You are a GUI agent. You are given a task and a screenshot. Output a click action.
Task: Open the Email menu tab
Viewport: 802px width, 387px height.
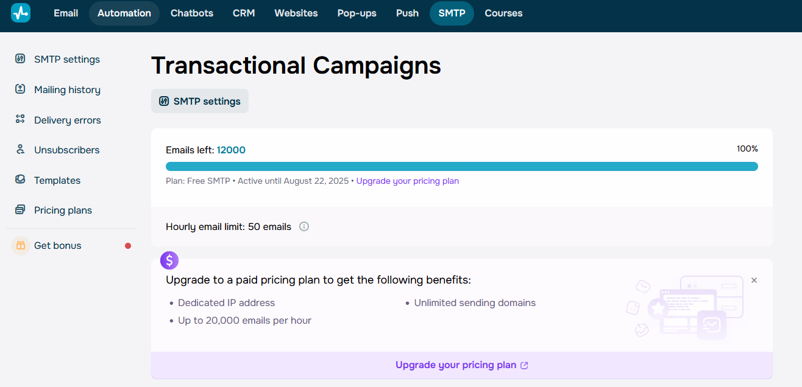tap(66, 13)
